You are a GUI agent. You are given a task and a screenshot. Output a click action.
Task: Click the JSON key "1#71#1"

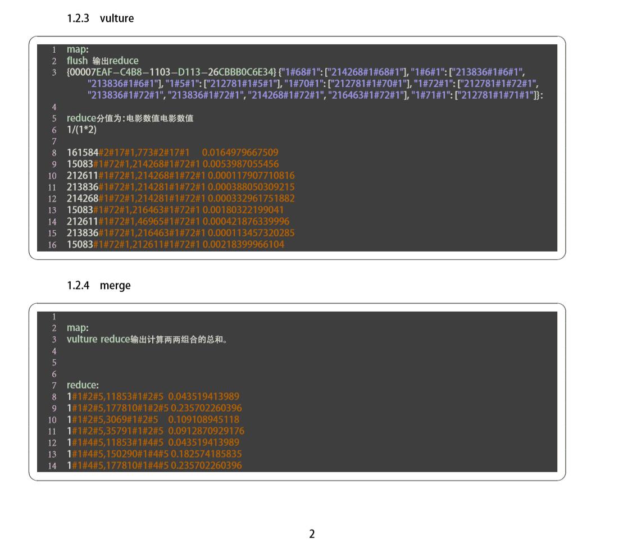[431, 95]
